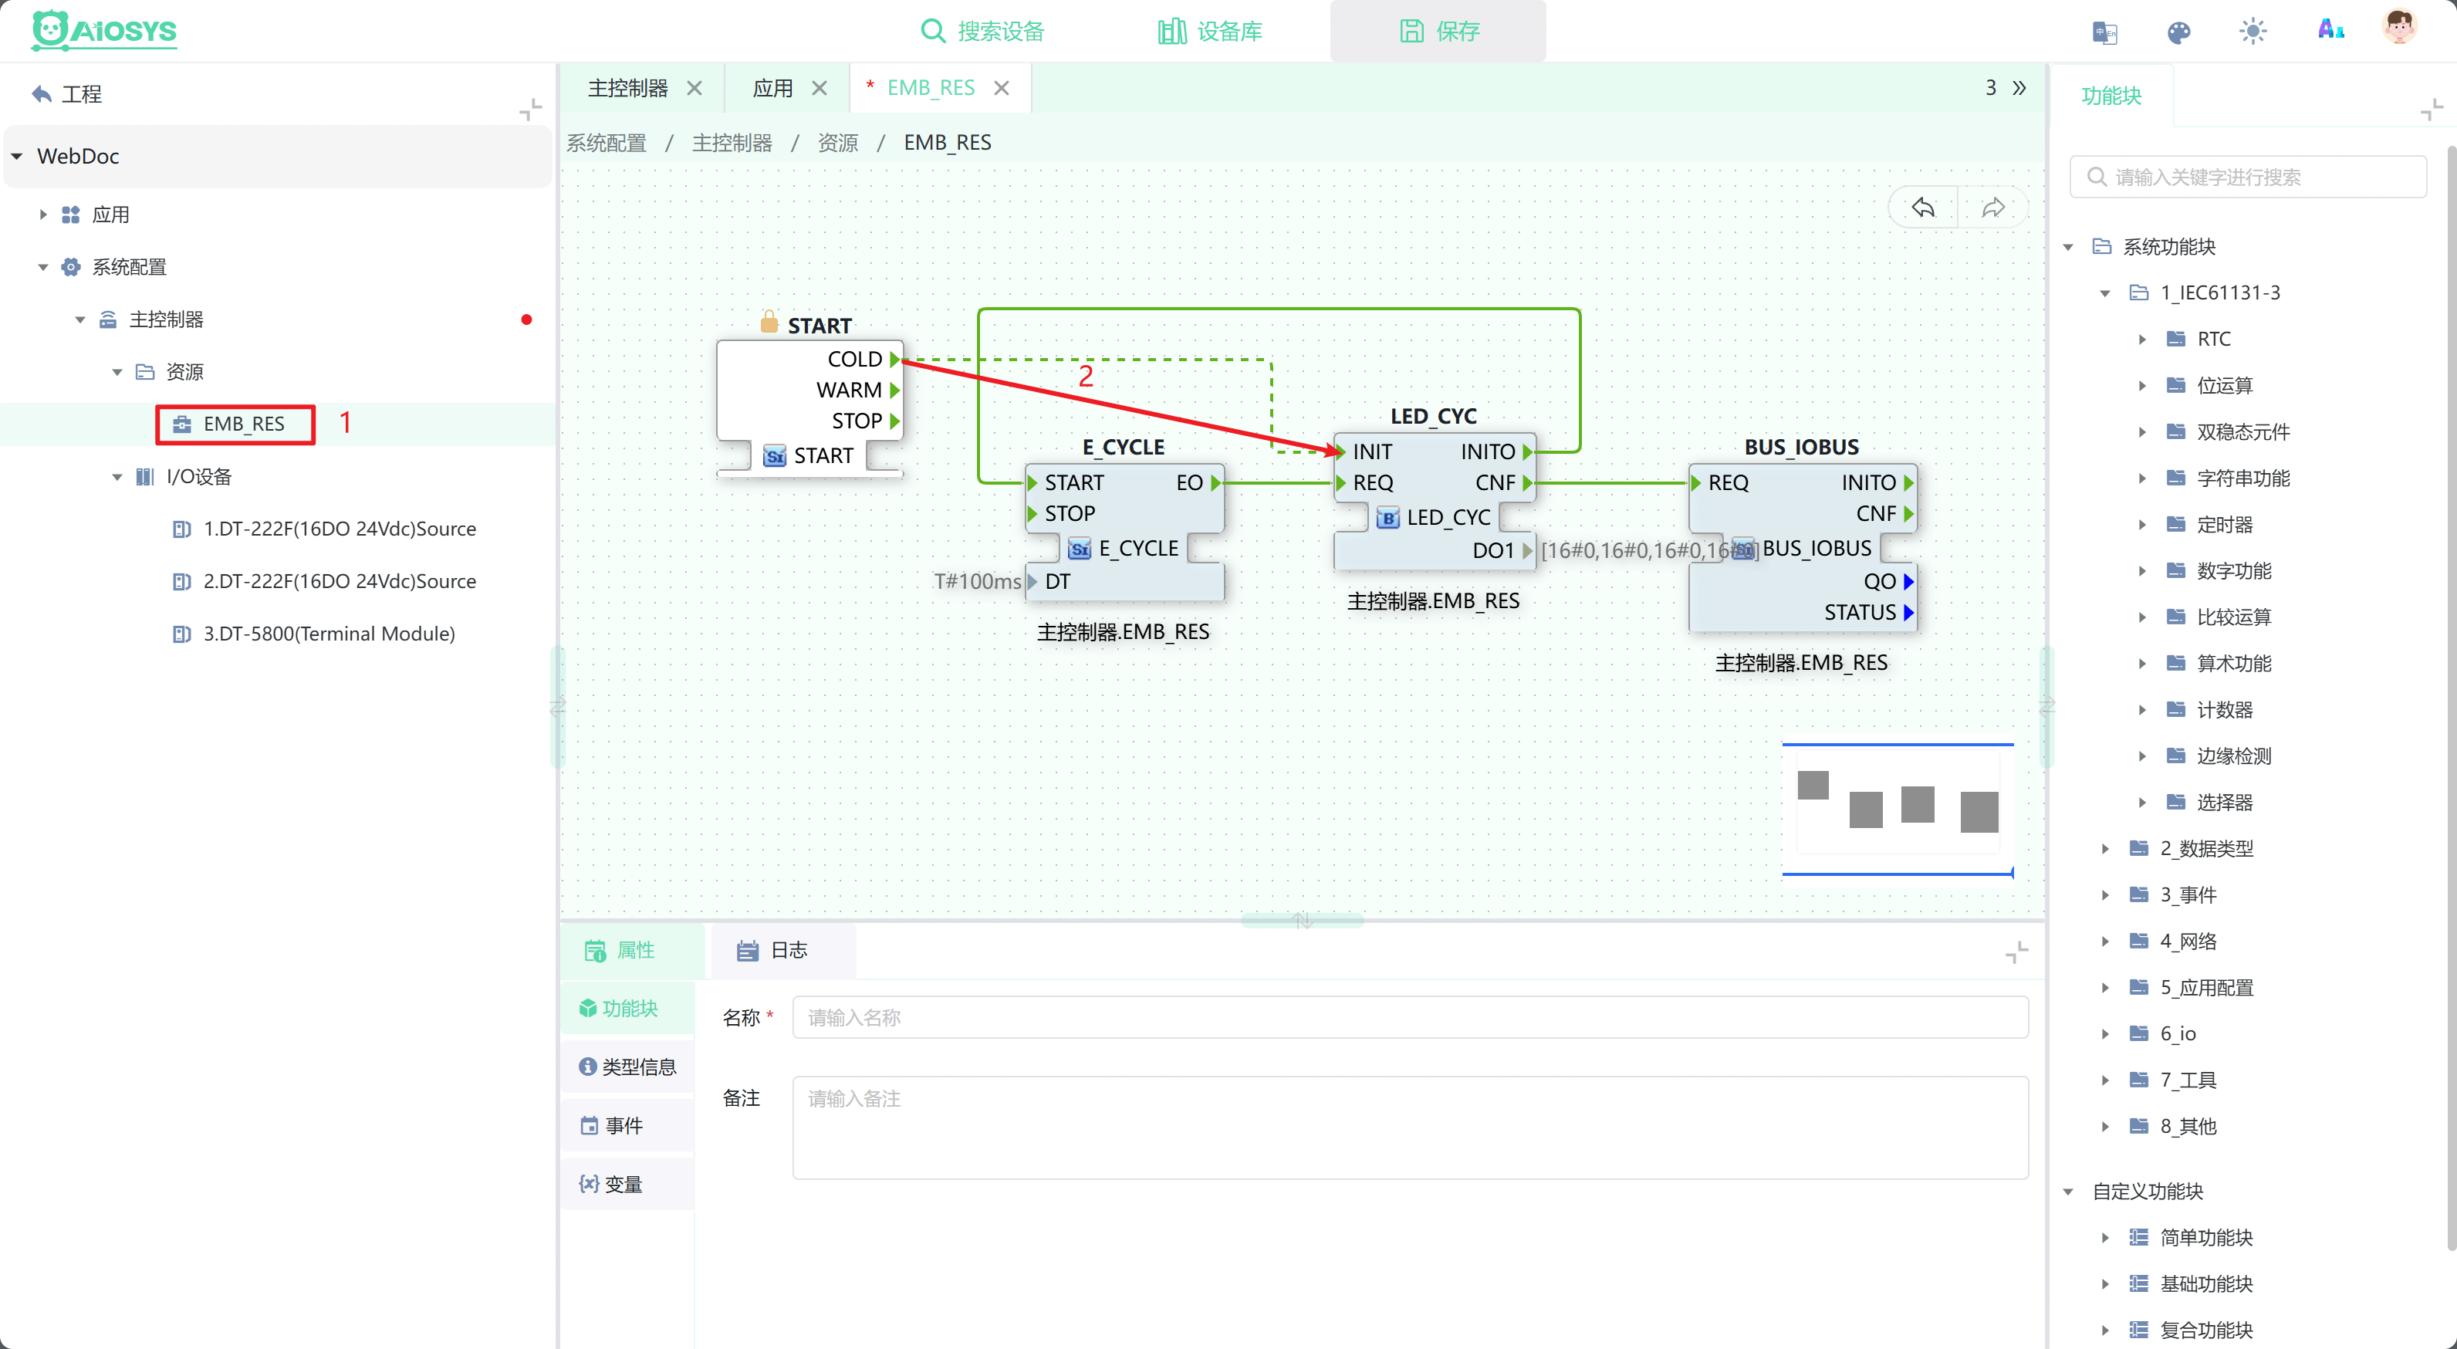2457x1349 pixels.
Task: Toggle light mode sun icon
Action: 2253,32
